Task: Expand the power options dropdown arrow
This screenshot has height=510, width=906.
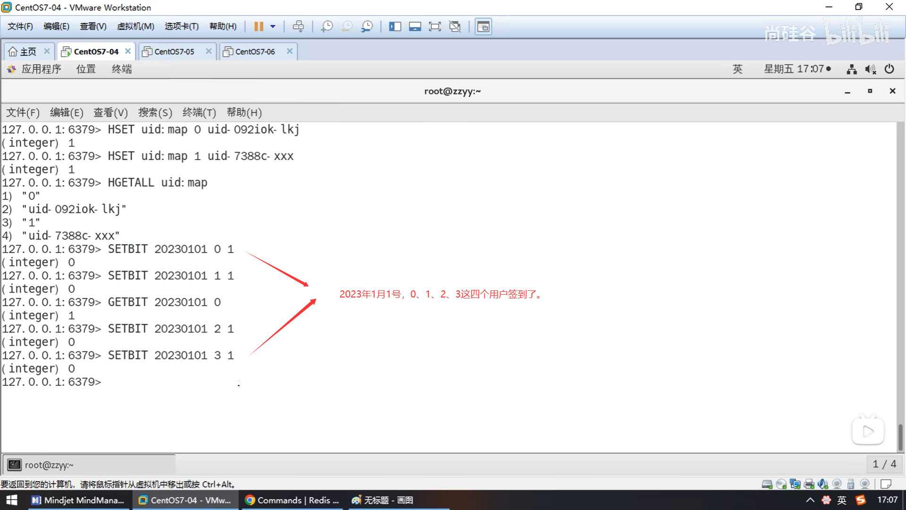Action: click(273, 26)
